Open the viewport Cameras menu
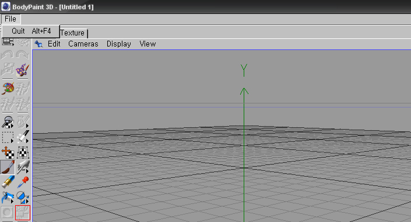The height and width of the screenshot is (222, 411). [x=83, y=44]
